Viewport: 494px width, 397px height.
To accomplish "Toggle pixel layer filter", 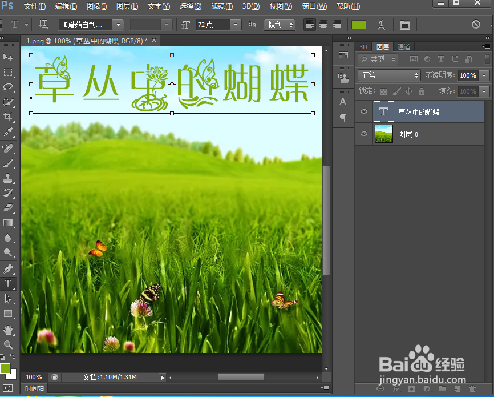I will 414,59.
